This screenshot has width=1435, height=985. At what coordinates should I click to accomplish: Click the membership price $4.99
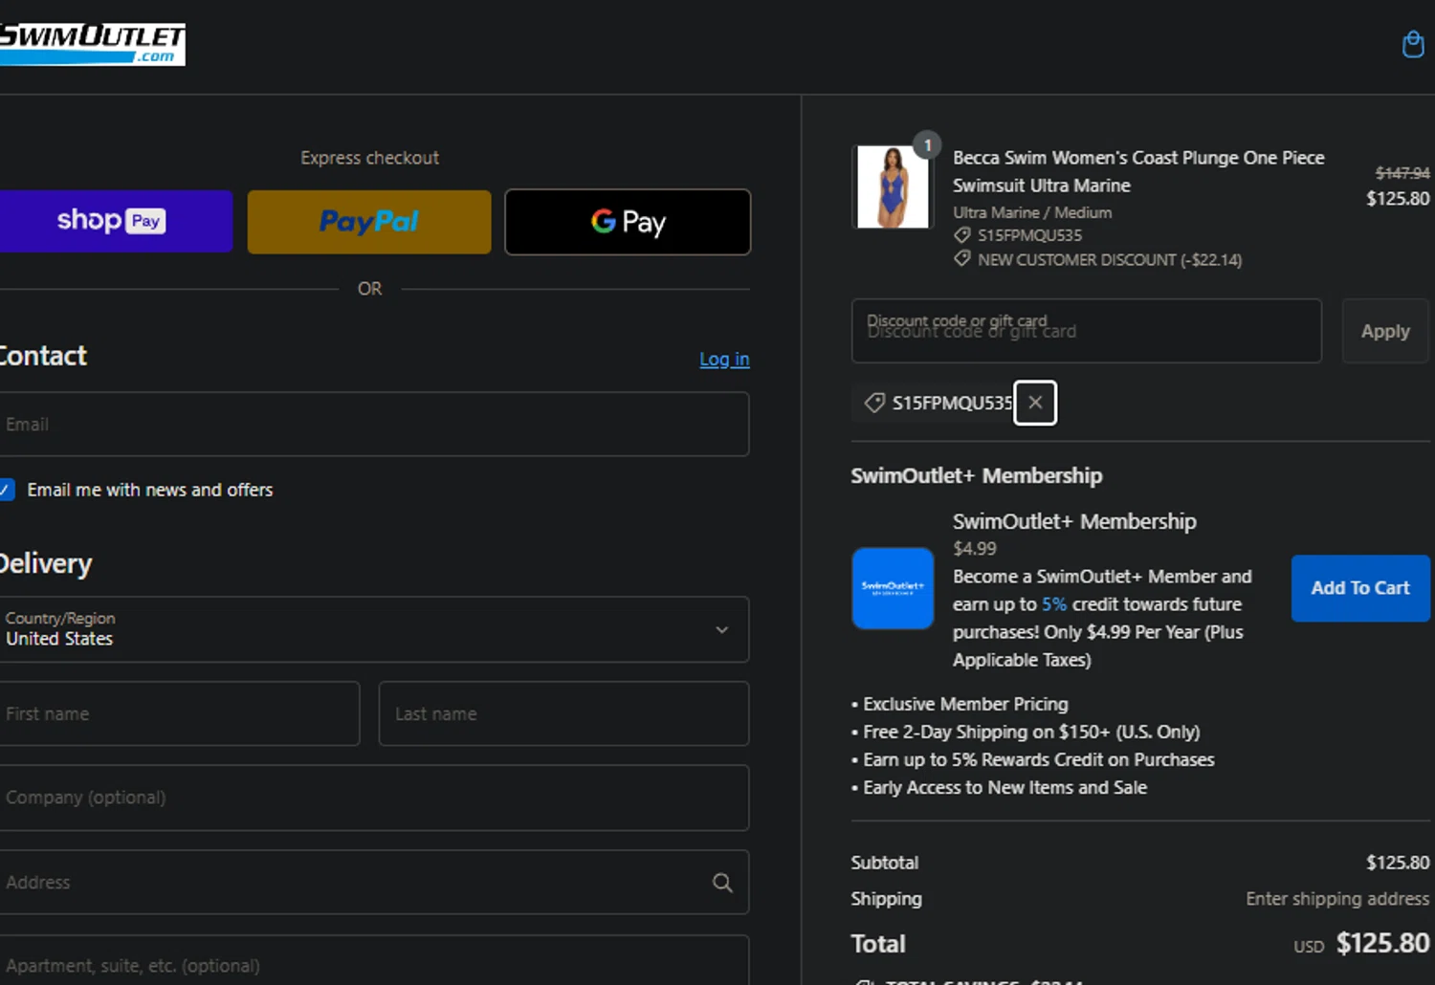point(975,549)
